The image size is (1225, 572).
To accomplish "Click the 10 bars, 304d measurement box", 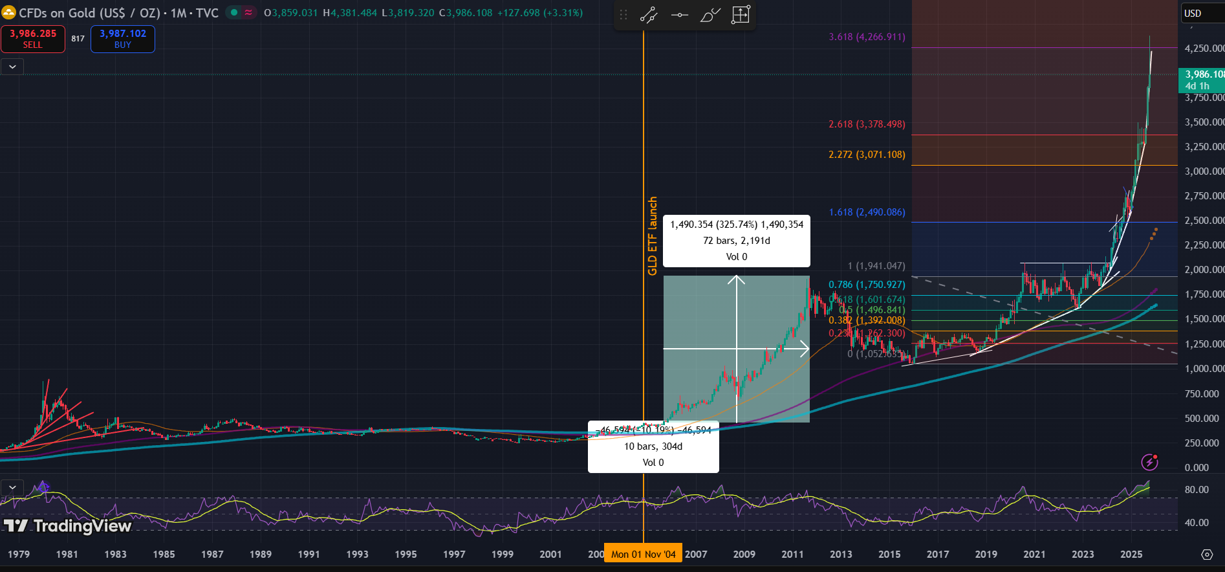I will pos(653,446).
